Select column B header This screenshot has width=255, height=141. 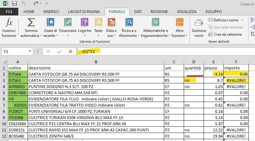pyautogui.click(x=96, y=62)
